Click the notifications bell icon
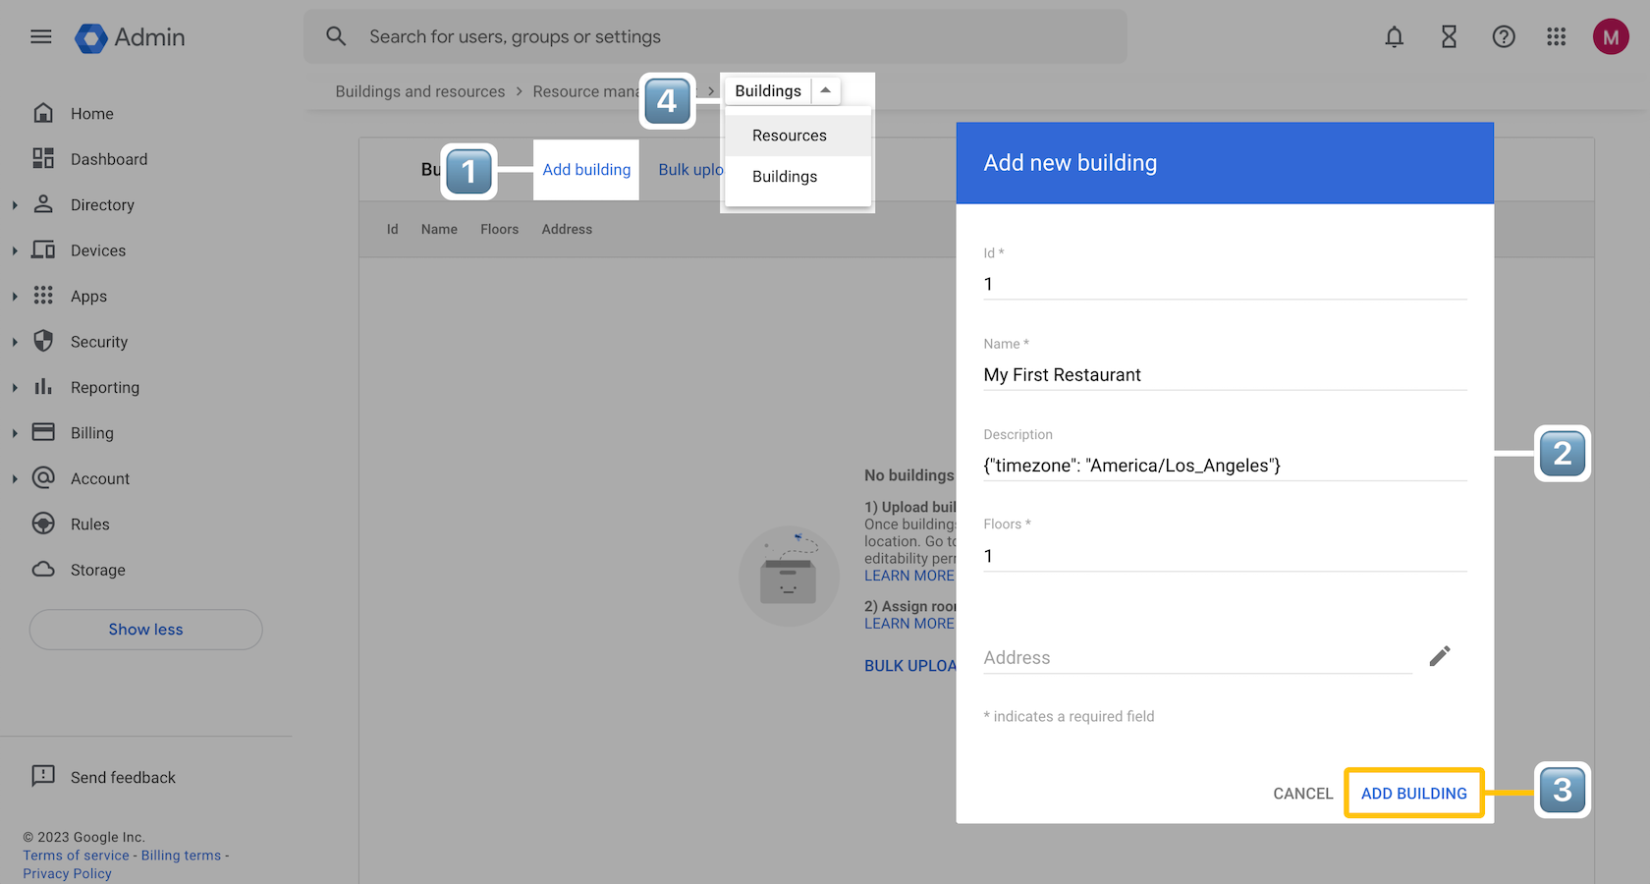Viewport: 1650px width, 884px height. coord(1394,37)
